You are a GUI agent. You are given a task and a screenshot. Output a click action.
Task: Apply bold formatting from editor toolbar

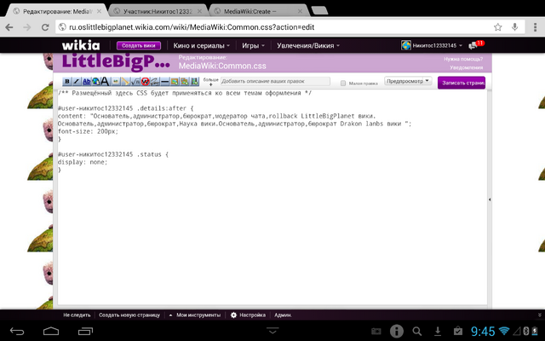pos(66,82)
